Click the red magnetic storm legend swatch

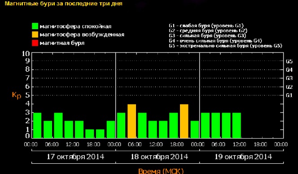[x=35, y=43]
